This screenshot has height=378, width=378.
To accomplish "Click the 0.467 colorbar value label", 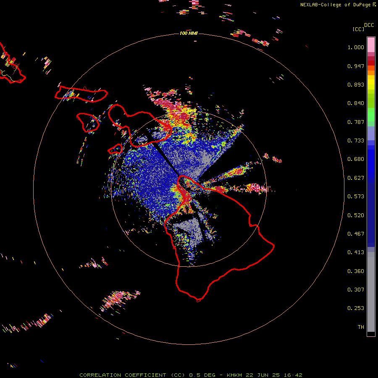I will pyautogui.click(x=356, y=234).
